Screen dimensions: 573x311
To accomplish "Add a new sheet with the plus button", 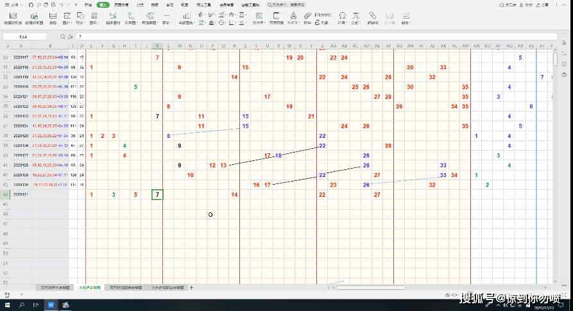I will [x=191, y=288].
